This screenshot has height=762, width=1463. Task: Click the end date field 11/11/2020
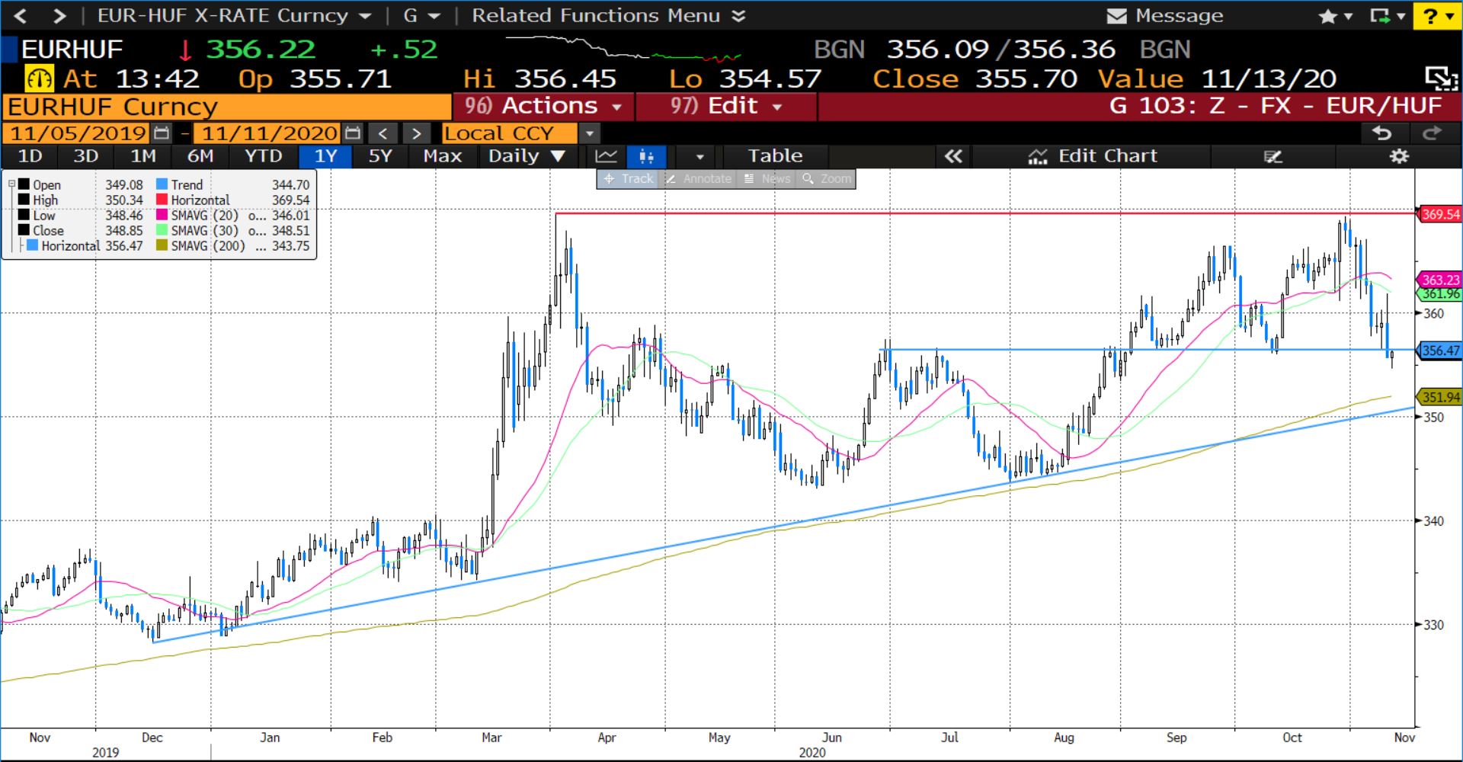coord(269,133)
